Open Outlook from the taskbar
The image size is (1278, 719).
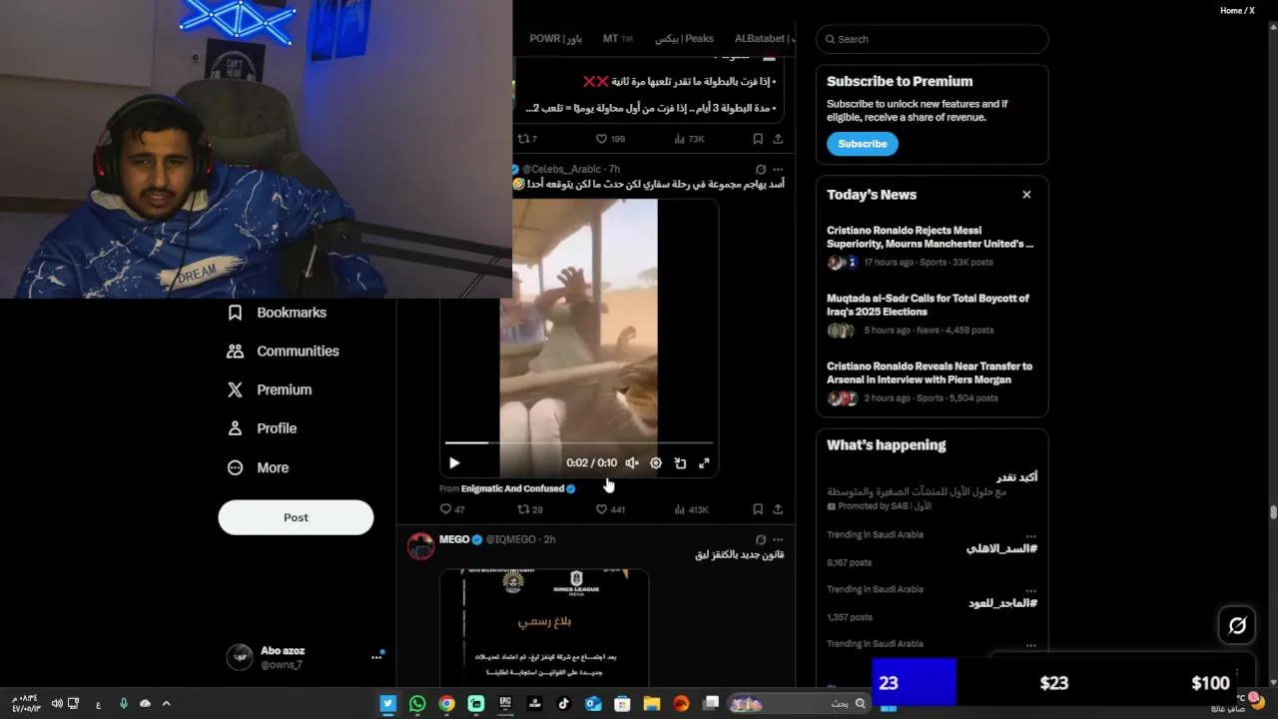coord(593,704)
